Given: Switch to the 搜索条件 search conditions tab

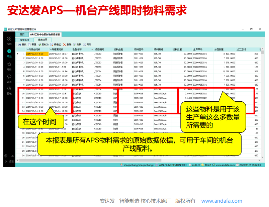Looking at the screenshot, I should point(24,40).
